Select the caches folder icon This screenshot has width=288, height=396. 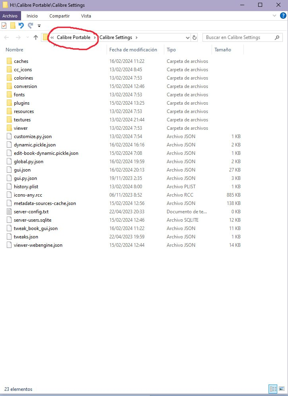point(9,61)
